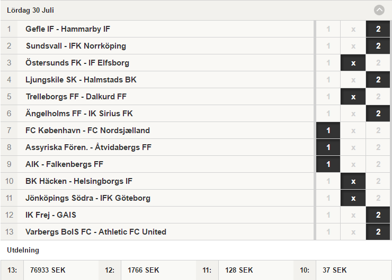This screenshot has height=280, width=392.
Task: Select the 2 outcome for AIK - Falkenbergs FF
Action: [x=378, y=164]
